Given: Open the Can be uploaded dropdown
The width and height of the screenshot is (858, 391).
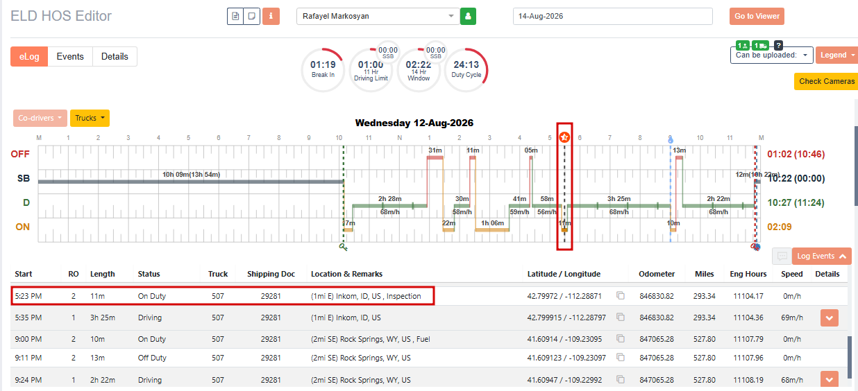Looking at the screenshot, I should point(771,55).
